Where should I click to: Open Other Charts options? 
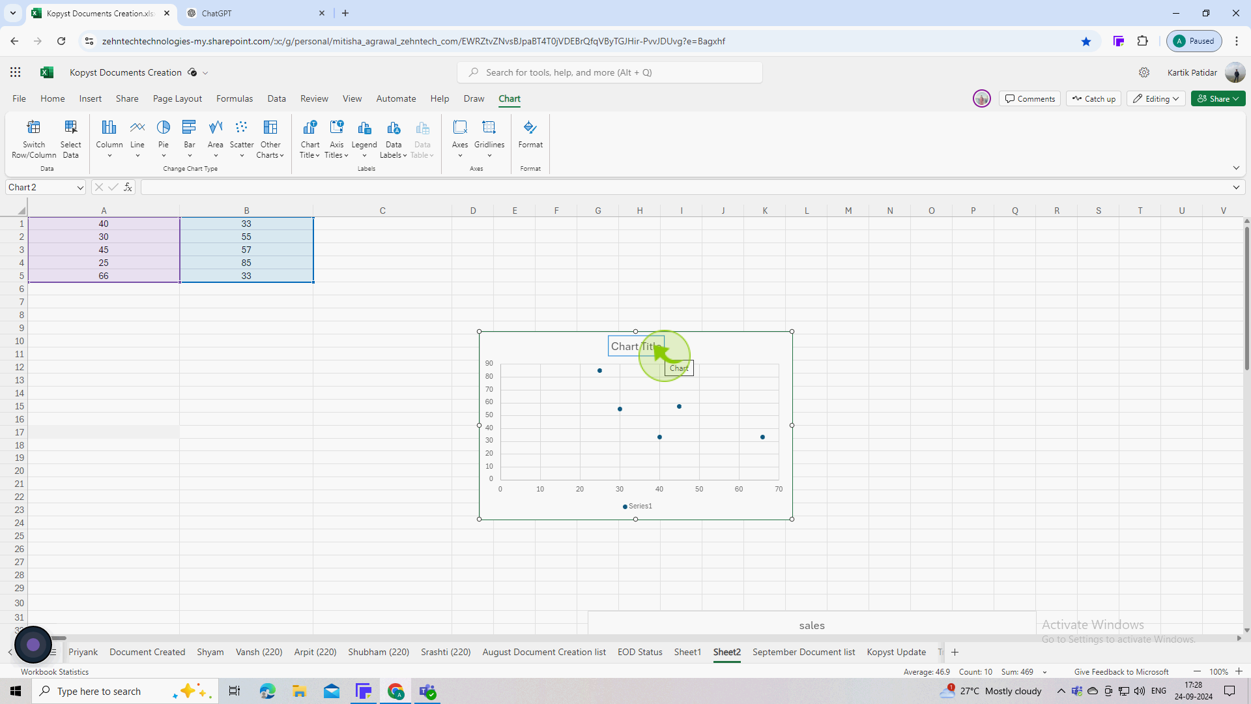point(270,139)
